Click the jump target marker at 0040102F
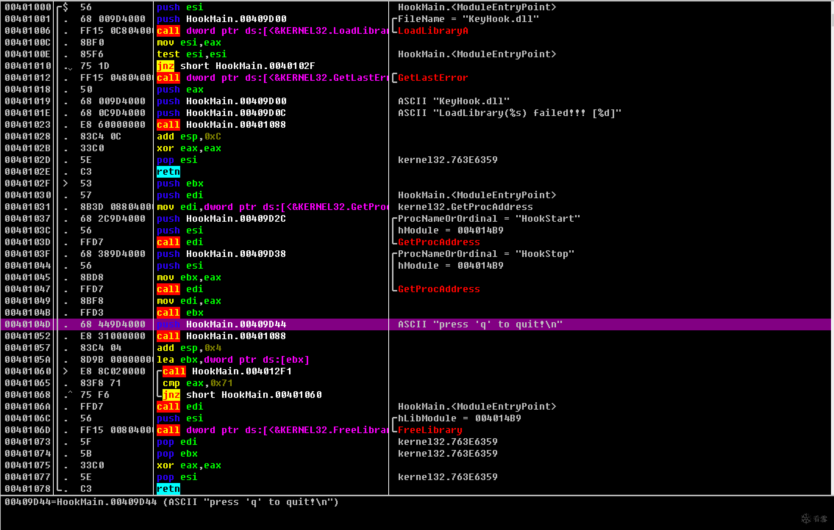The height and width of the screenshot is (530, 834). click(x=65, y=183)
